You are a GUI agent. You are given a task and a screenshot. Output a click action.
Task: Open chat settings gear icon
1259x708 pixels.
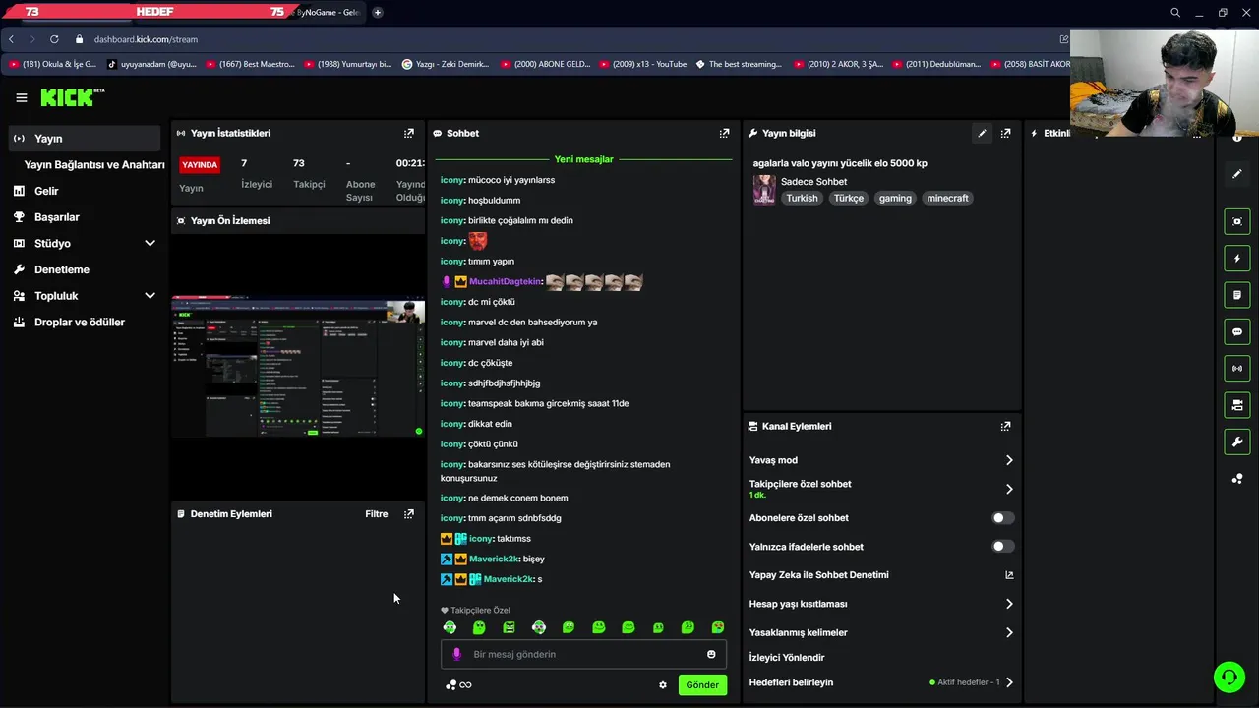pos(663,685)
